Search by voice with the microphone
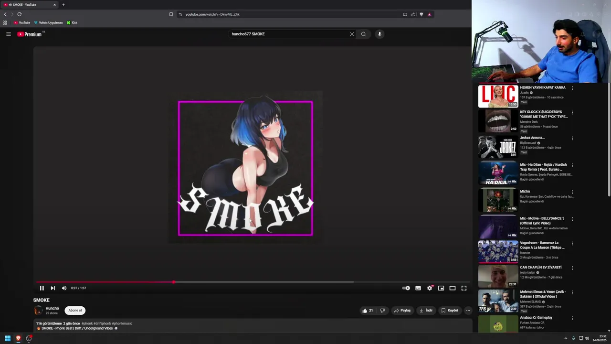The width and height of the screenshot is (611, 344). coord(379,34)
